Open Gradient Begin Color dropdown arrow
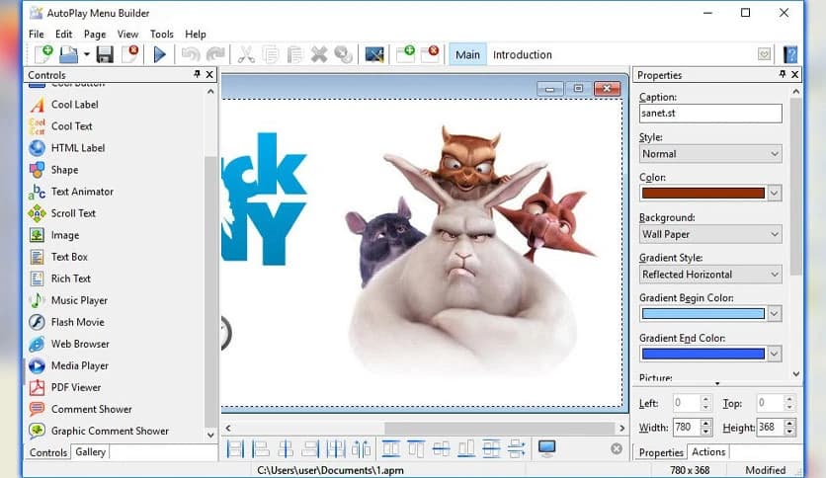 774,314
